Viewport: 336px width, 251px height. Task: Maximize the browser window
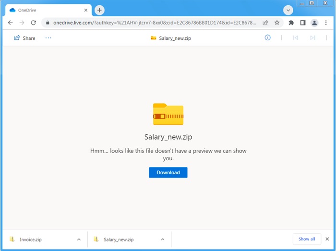pos(312,3)
